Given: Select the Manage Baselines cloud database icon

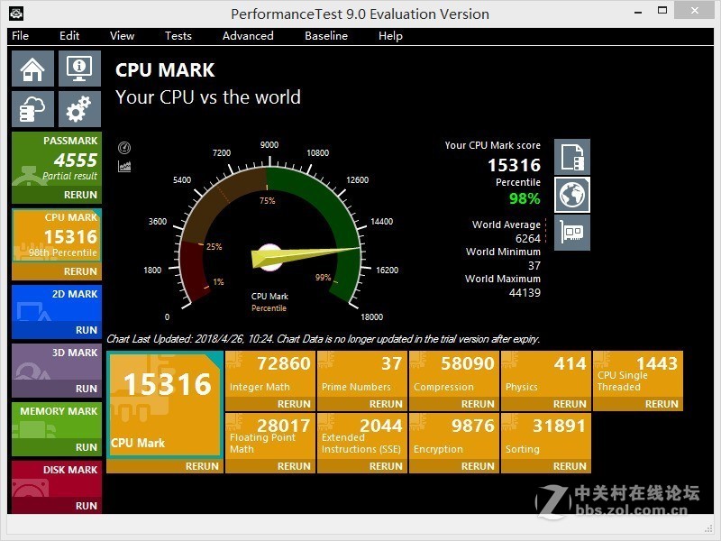Looking at the screenshot, I should pyautogui.click(x=32, y=108).
